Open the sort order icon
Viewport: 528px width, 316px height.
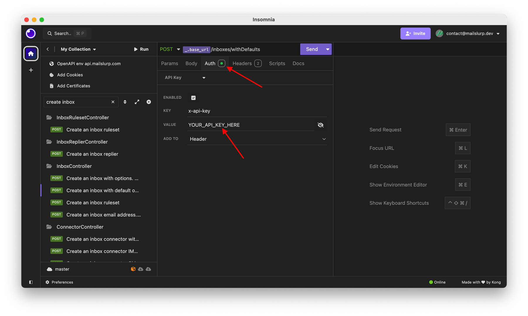125,102
